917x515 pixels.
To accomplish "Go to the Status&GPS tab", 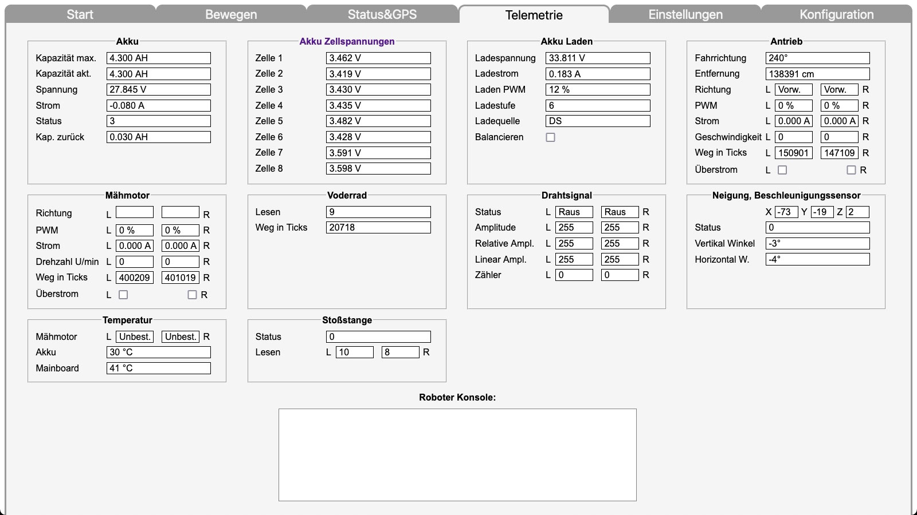I will 382,14.
